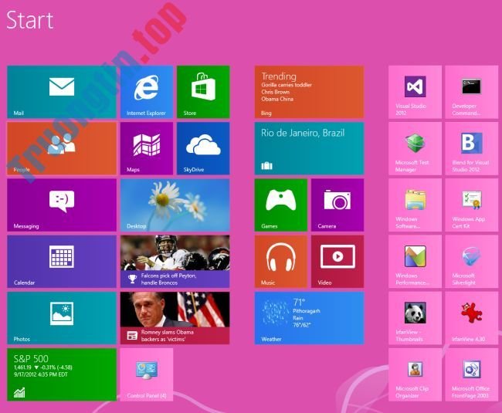Open the Mail tile

click(62, 92)
